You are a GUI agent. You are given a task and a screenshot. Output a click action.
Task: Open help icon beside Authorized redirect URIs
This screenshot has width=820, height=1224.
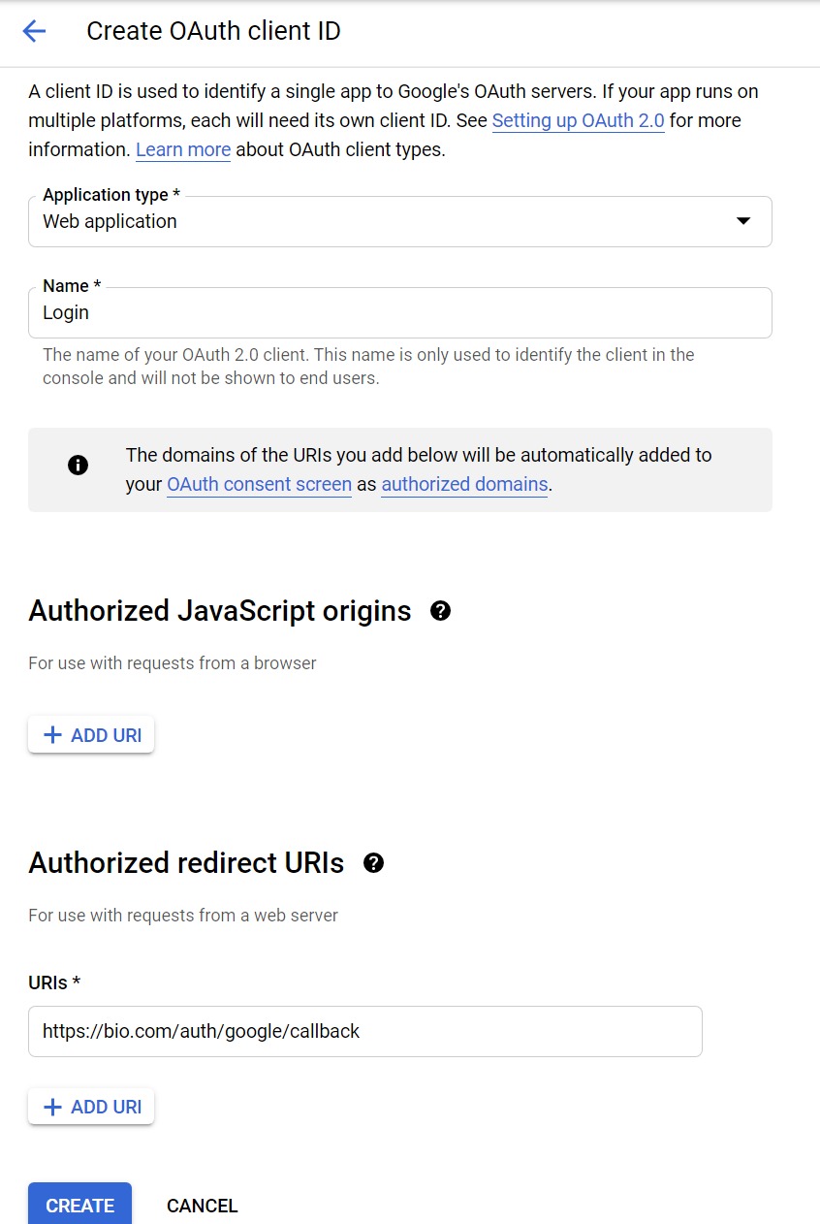373,863
